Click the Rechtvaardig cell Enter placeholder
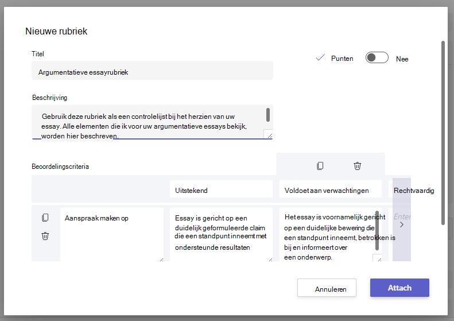This screenshot has height=321, width=454. [402, 216]
